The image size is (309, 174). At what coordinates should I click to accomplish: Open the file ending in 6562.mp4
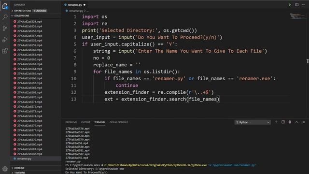(30, 59)
